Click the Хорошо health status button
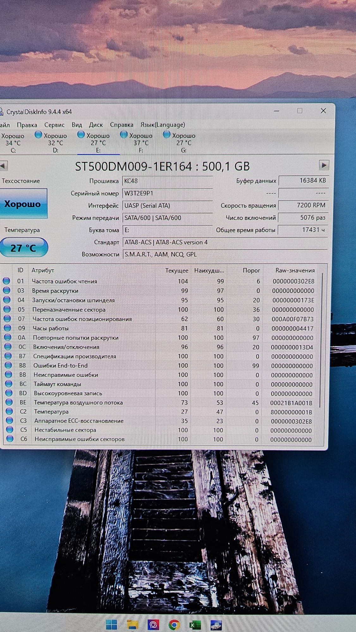356x632 pixels. point(23,204)
